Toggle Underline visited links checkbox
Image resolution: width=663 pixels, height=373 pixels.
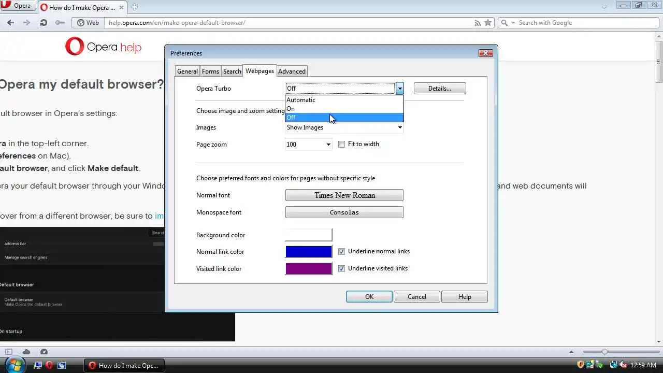pos(341,268)
